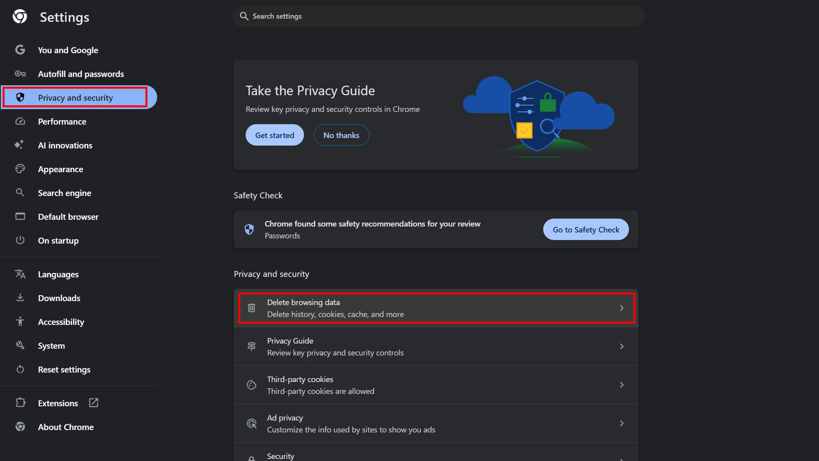Click the Languages translate icon

pyautogui.click(x=20, y=274)
